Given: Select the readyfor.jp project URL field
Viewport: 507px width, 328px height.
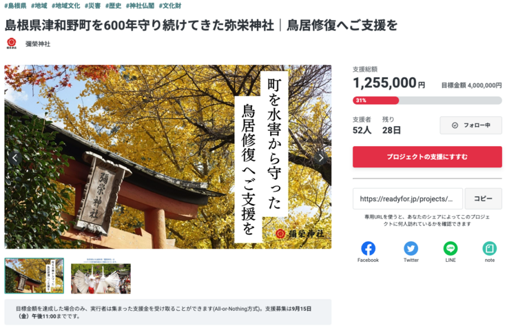Looking at the screenshot, I should click(407, 198).
